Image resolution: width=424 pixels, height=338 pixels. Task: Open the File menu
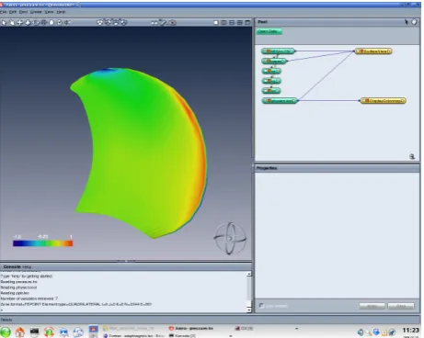pyautogui.click(x=3, y=12)
